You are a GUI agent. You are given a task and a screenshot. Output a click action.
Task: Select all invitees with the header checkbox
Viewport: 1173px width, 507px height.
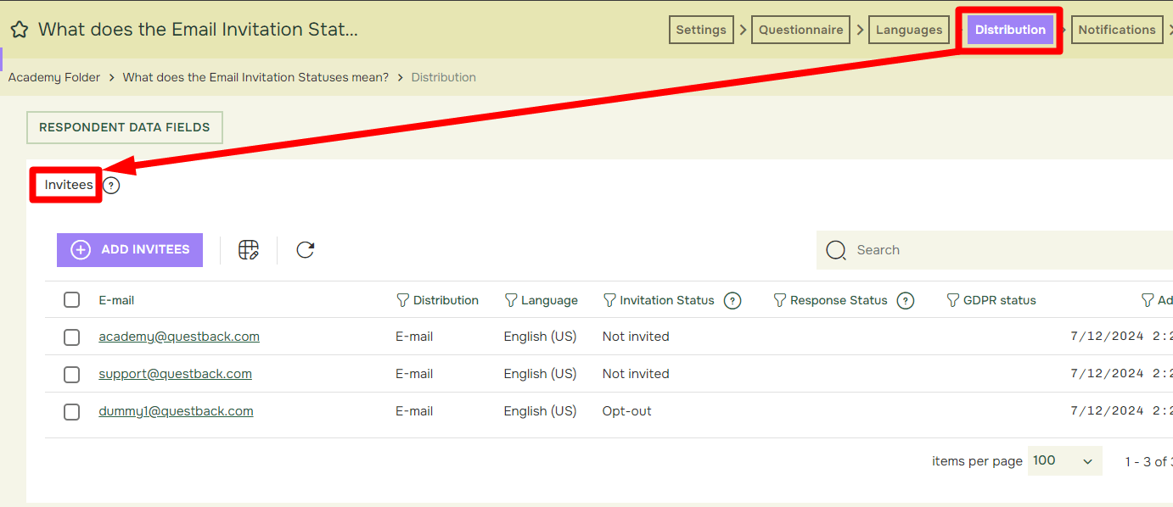(71, 299)
